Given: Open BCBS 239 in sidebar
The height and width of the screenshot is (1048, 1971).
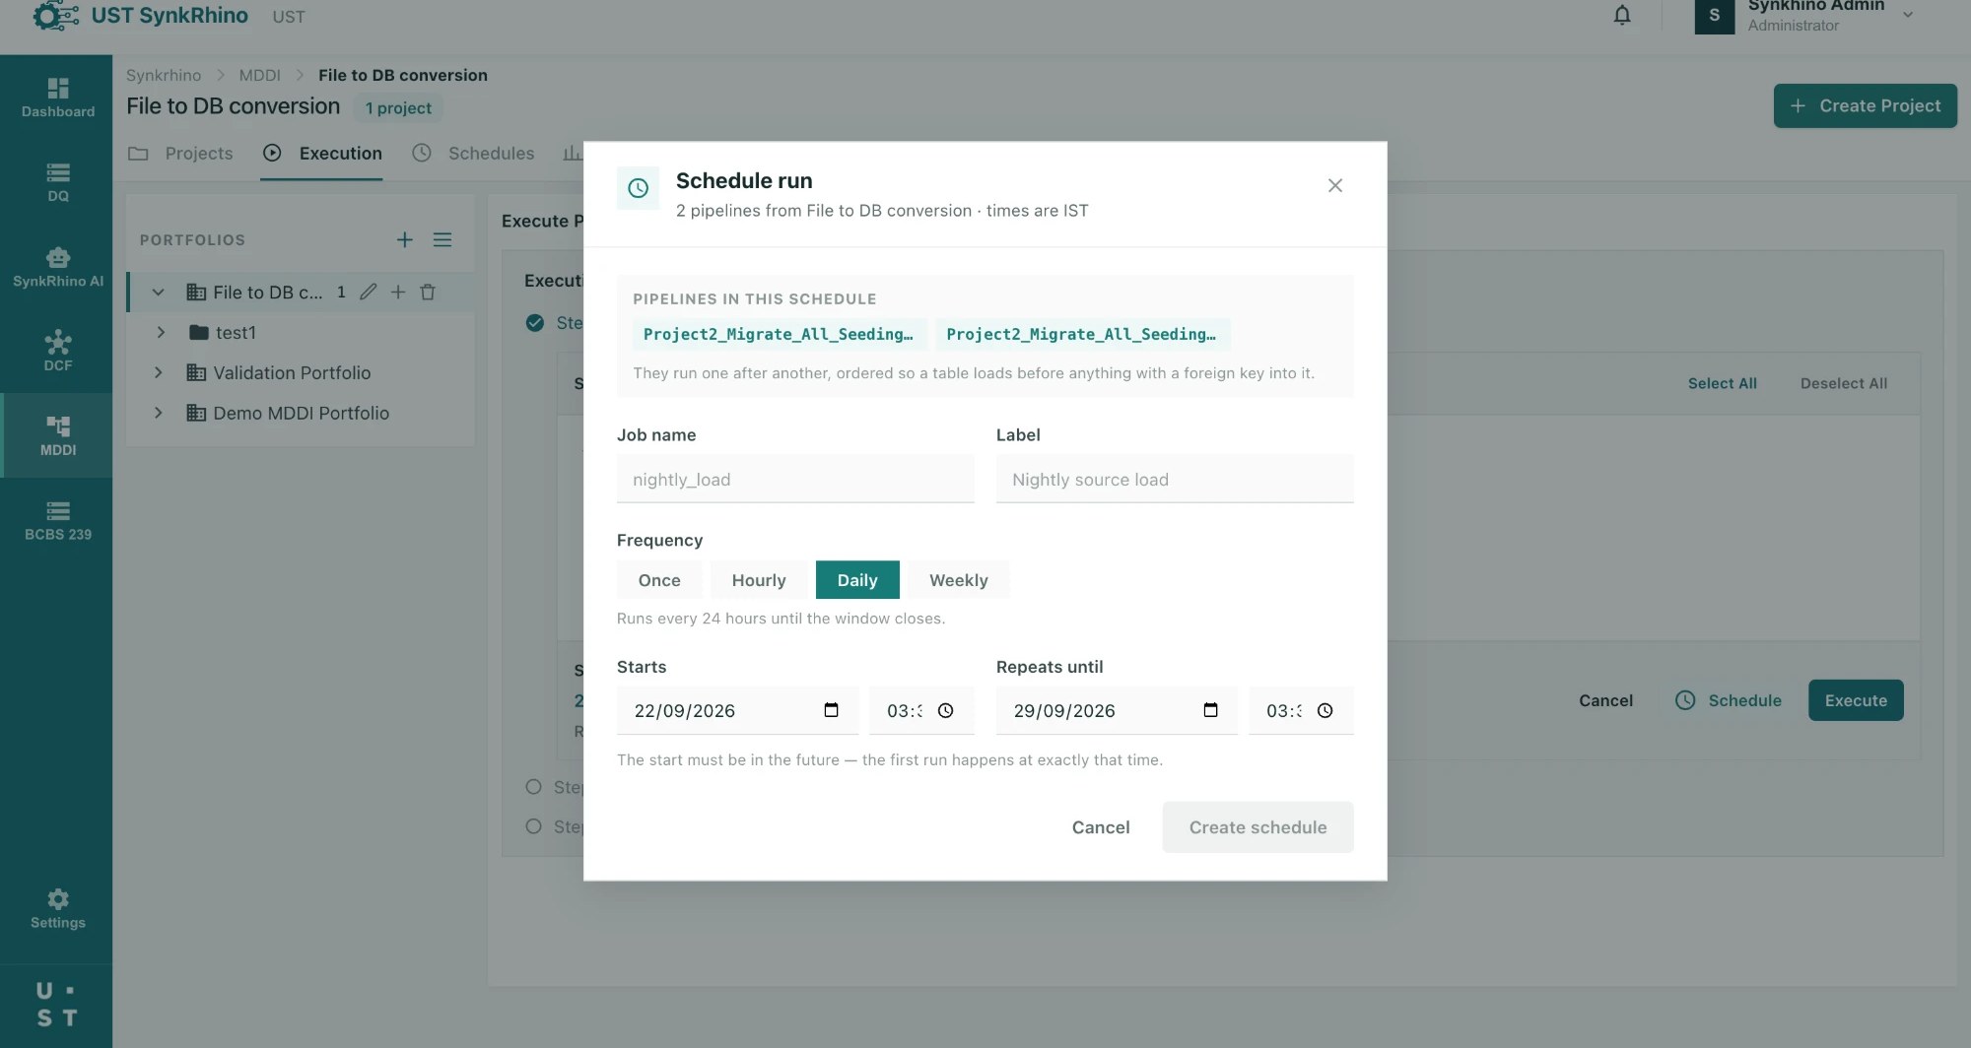Looking at the screenshot, I should [x=58, y=520].
